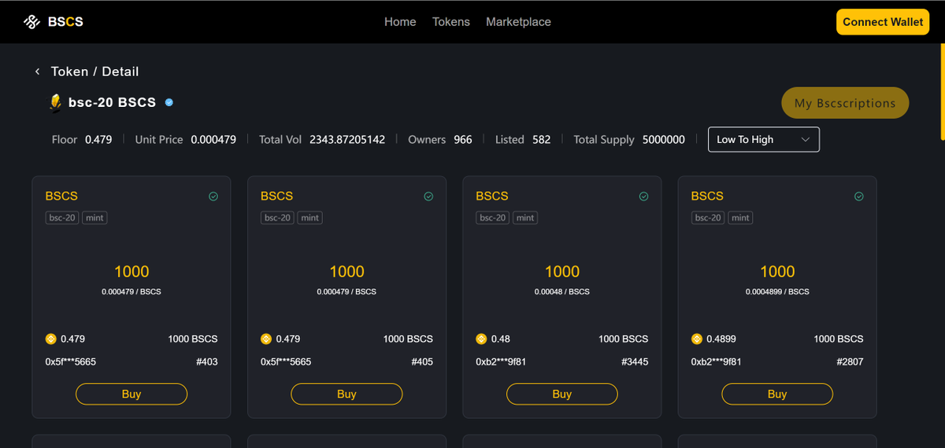Click the #3445 listing number
The height and width of the screenshot is (448, 945).
(634, 362)
